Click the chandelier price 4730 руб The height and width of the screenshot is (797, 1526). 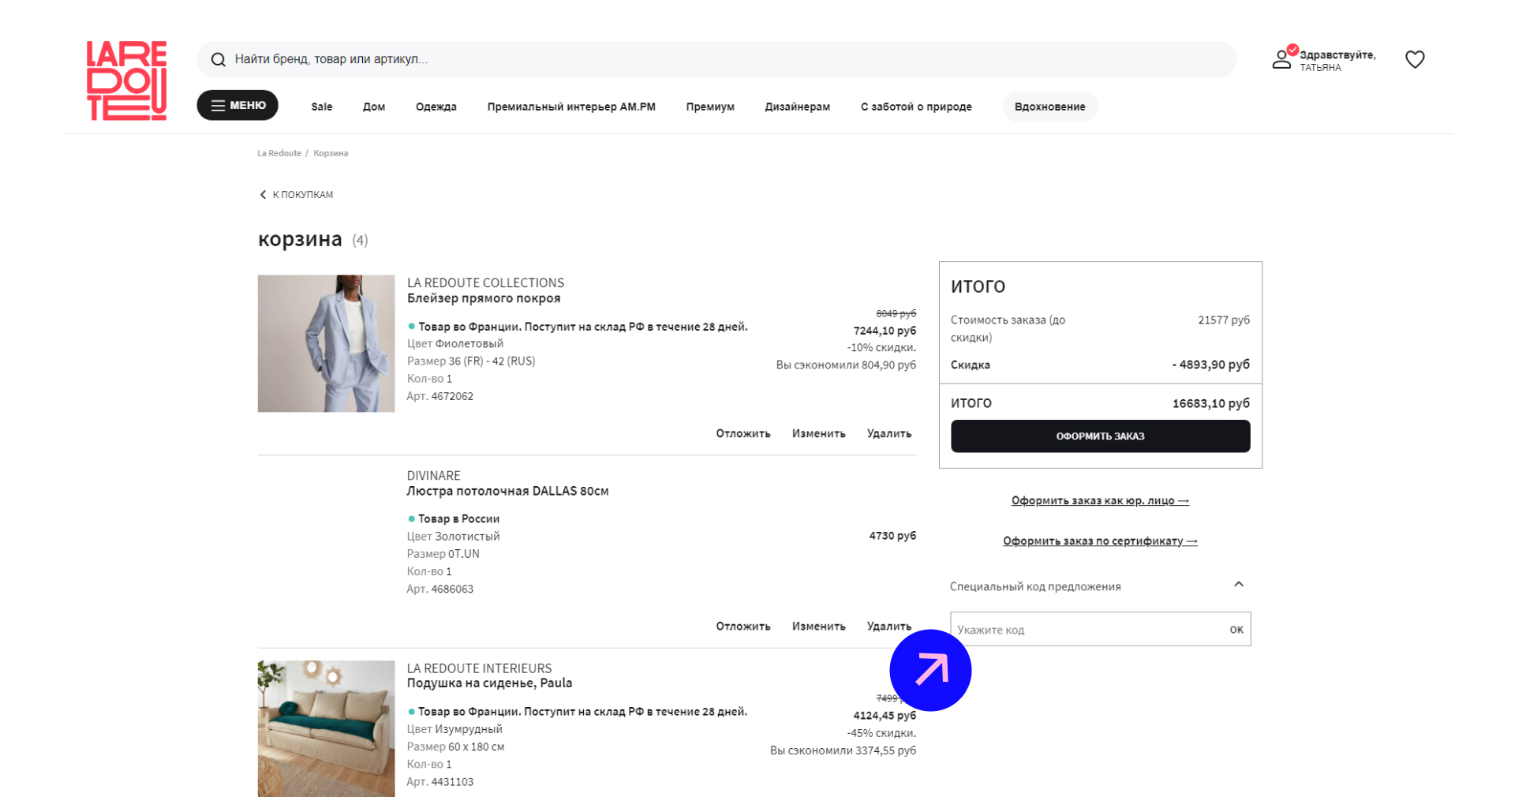tap(892, 536)
